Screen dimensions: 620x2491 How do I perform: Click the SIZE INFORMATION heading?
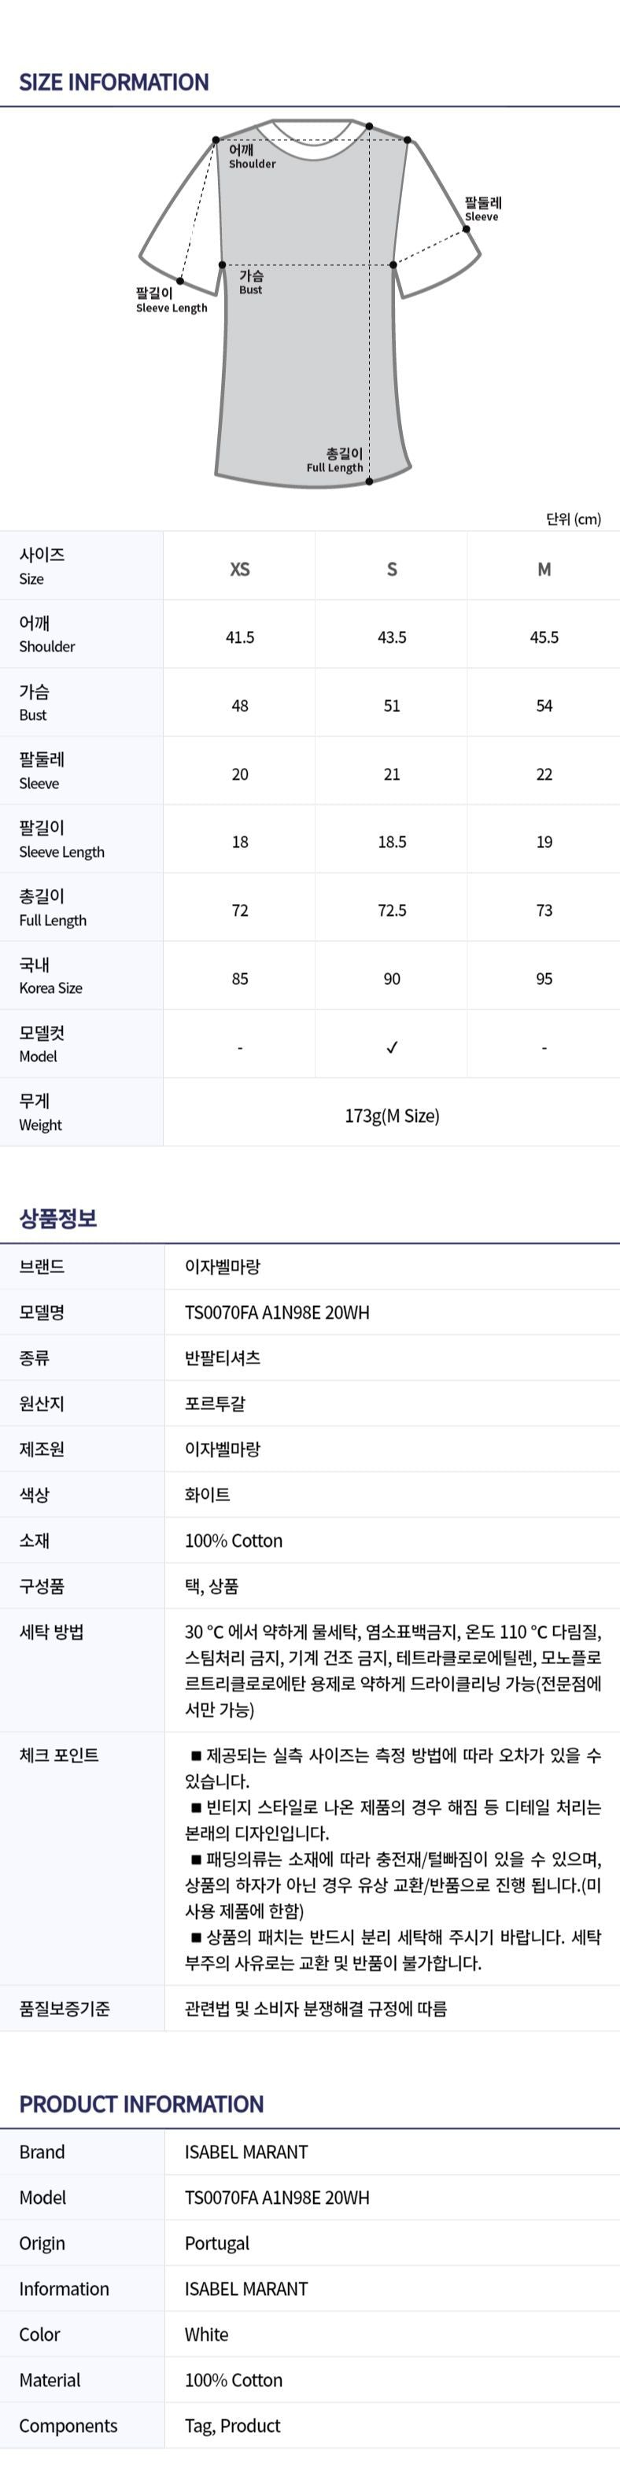[x=114, y=82]
